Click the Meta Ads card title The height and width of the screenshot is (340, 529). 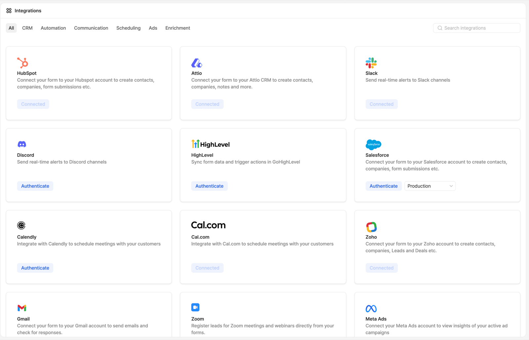(x=376, y=319)
